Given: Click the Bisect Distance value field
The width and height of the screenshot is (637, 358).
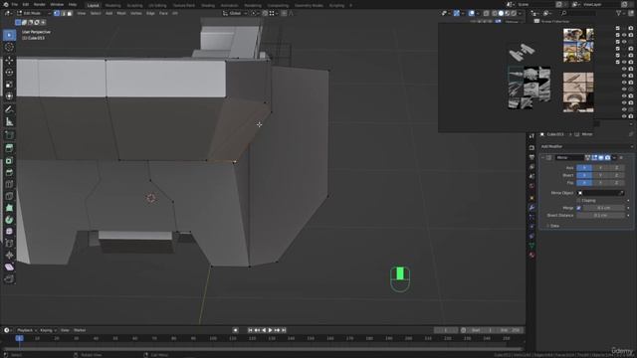Looking at the screenshot, I should tap(600, 216).
